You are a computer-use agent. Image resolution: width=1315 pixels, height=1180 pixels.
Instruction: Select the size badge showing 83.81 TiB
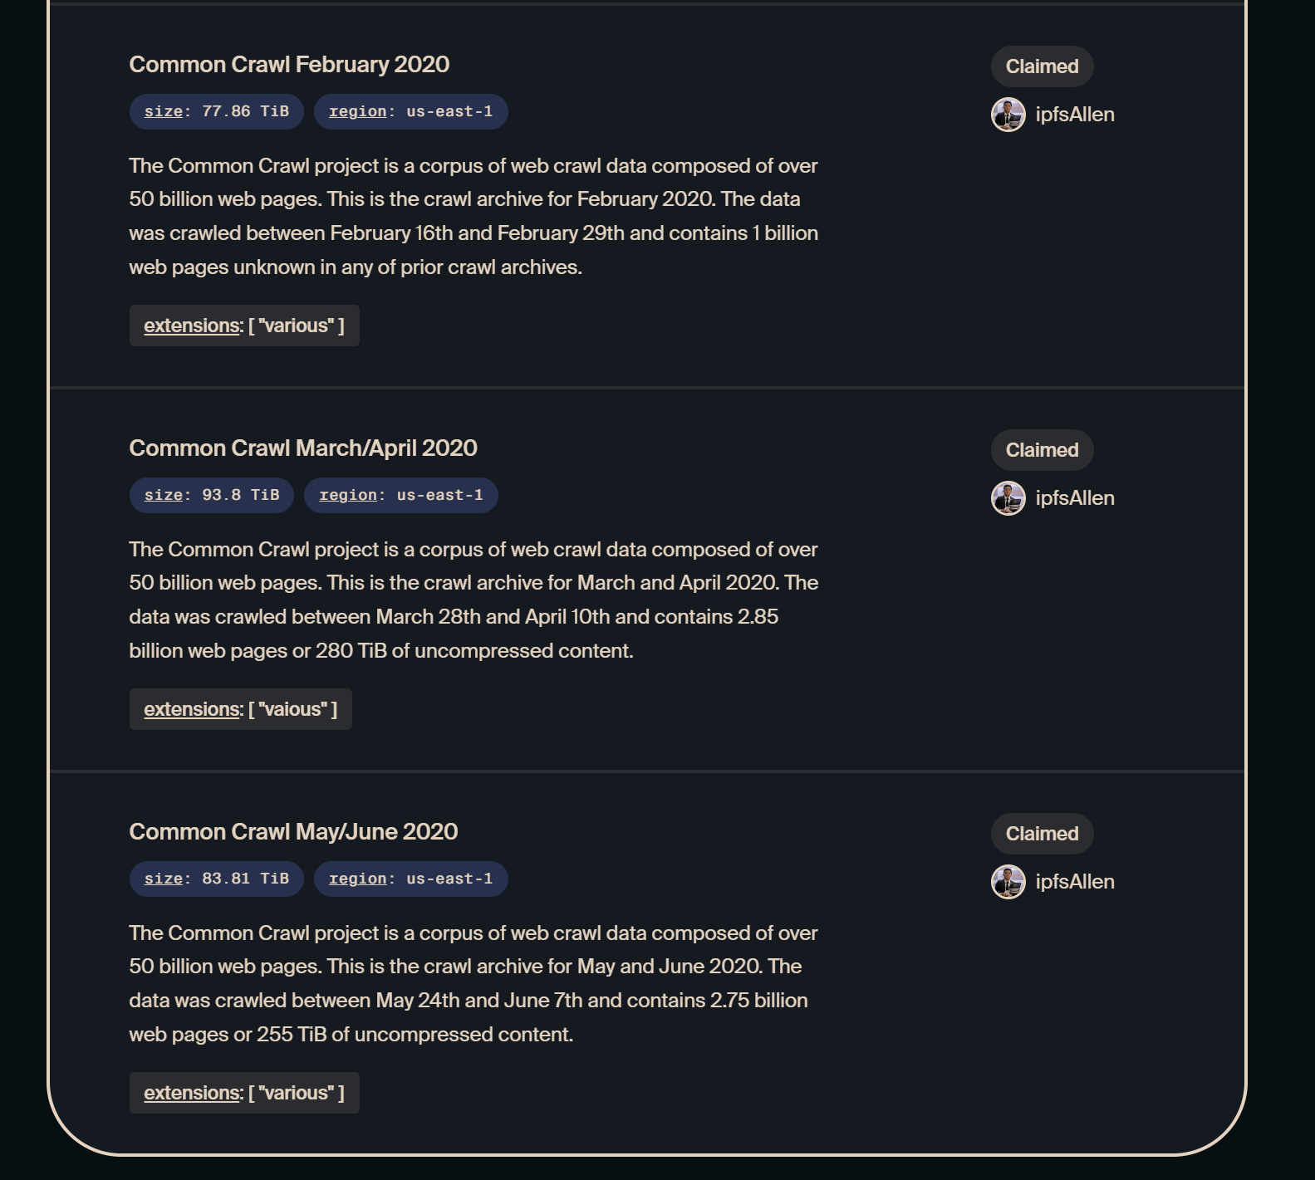click(216, 879)
